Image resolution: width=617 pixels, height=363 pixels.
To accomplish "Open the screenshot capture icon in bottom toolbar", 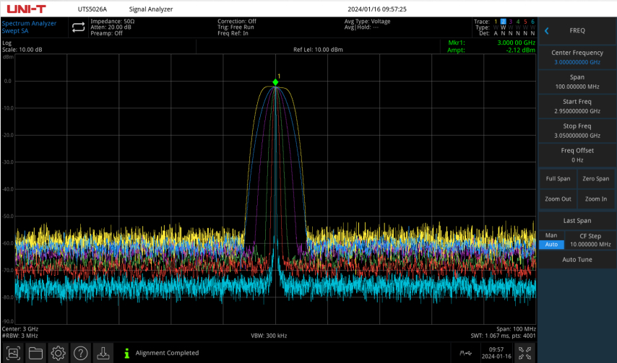I will coord(13,353).
